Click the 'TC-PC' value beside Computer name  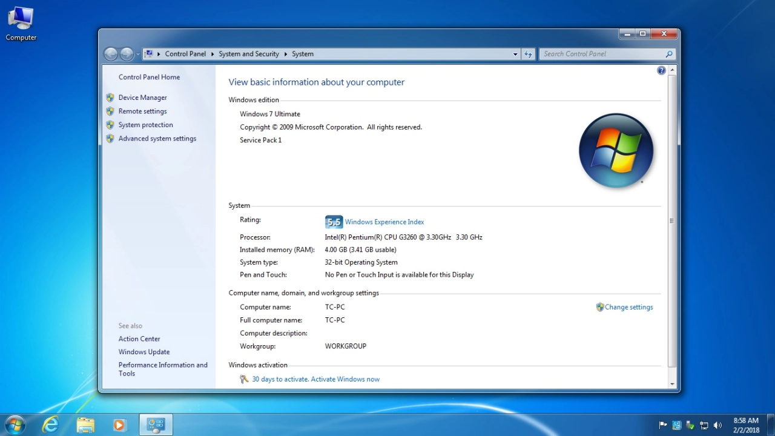(x=335, y=307)
